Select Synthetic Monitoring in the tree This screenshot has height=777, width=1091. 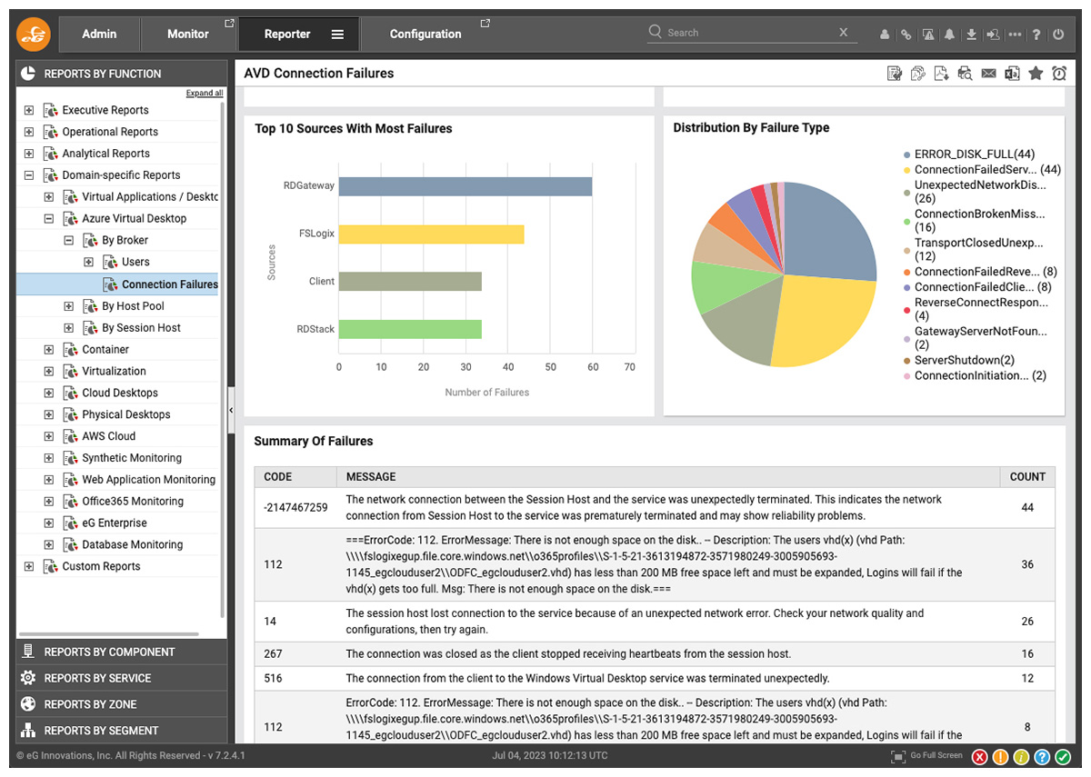point(132,458)
